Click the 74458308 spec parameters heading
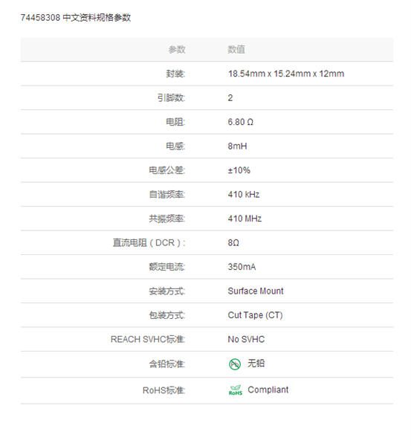 (x=76, y=18)
